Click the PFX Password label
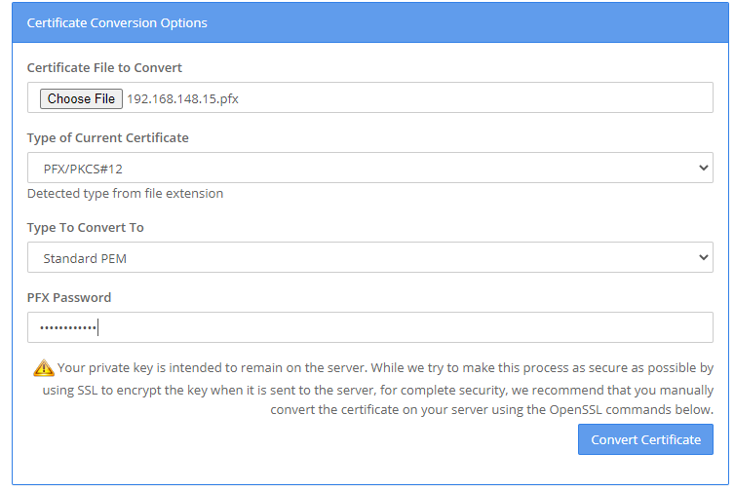Screen dimensions: 734x490 pyautogui.click(x=69, y=297)
